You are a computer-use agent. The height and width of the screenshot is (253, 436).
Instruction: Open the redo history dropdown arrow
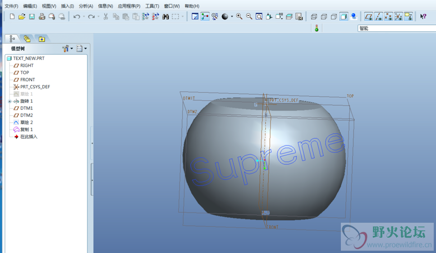(98, 17)
